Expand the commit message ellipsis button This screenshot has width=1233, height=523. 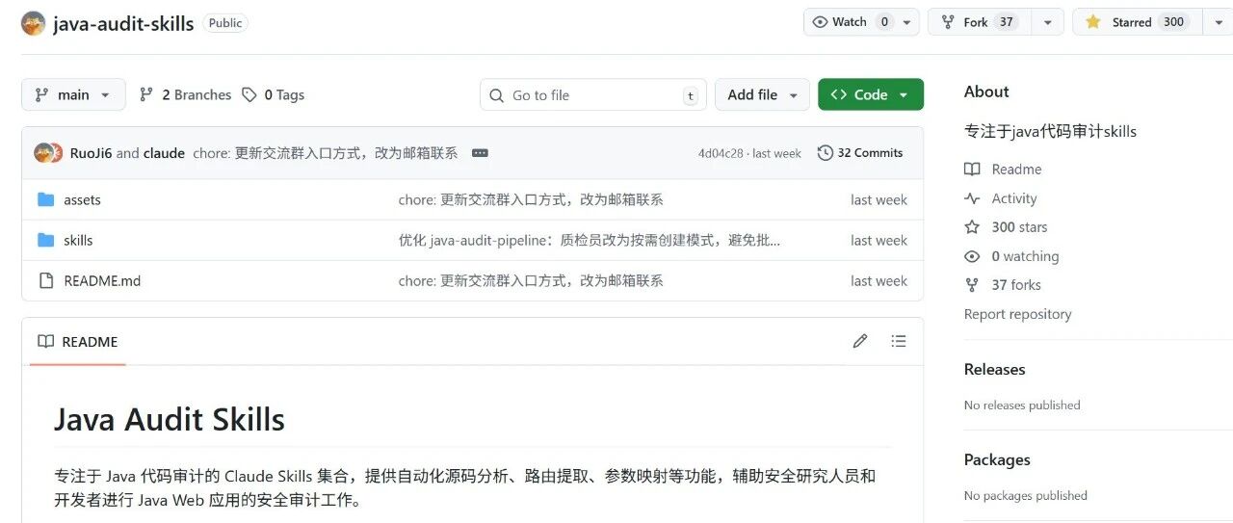pos(480,153)
